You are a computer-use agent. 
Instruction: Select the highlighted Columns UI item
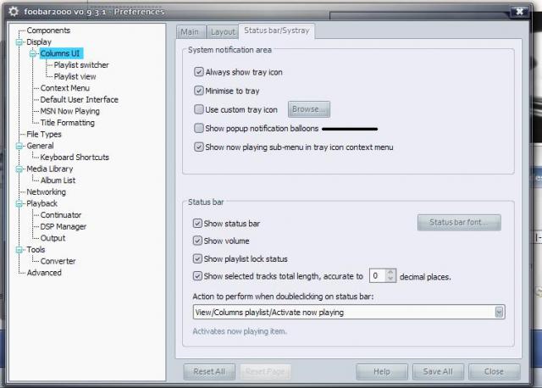60,53
